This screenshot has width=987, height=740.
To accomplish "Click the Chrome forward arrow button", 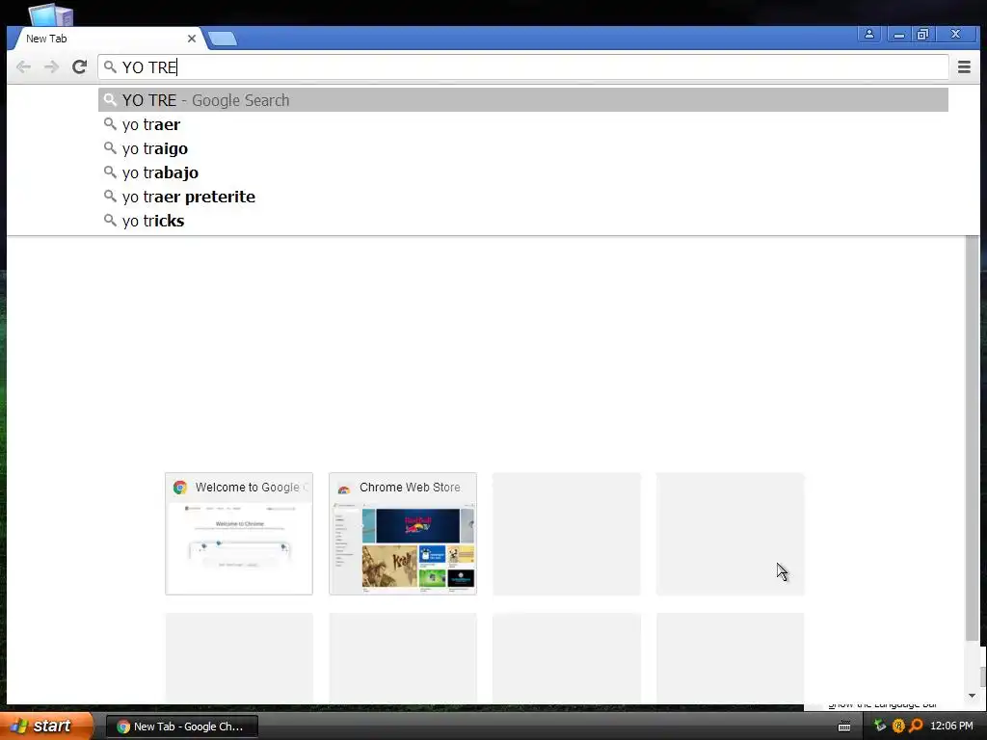I will (51, 66).
